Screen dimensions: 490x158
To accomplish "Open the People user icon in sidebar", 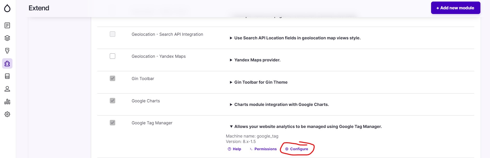I will point(7,89).
